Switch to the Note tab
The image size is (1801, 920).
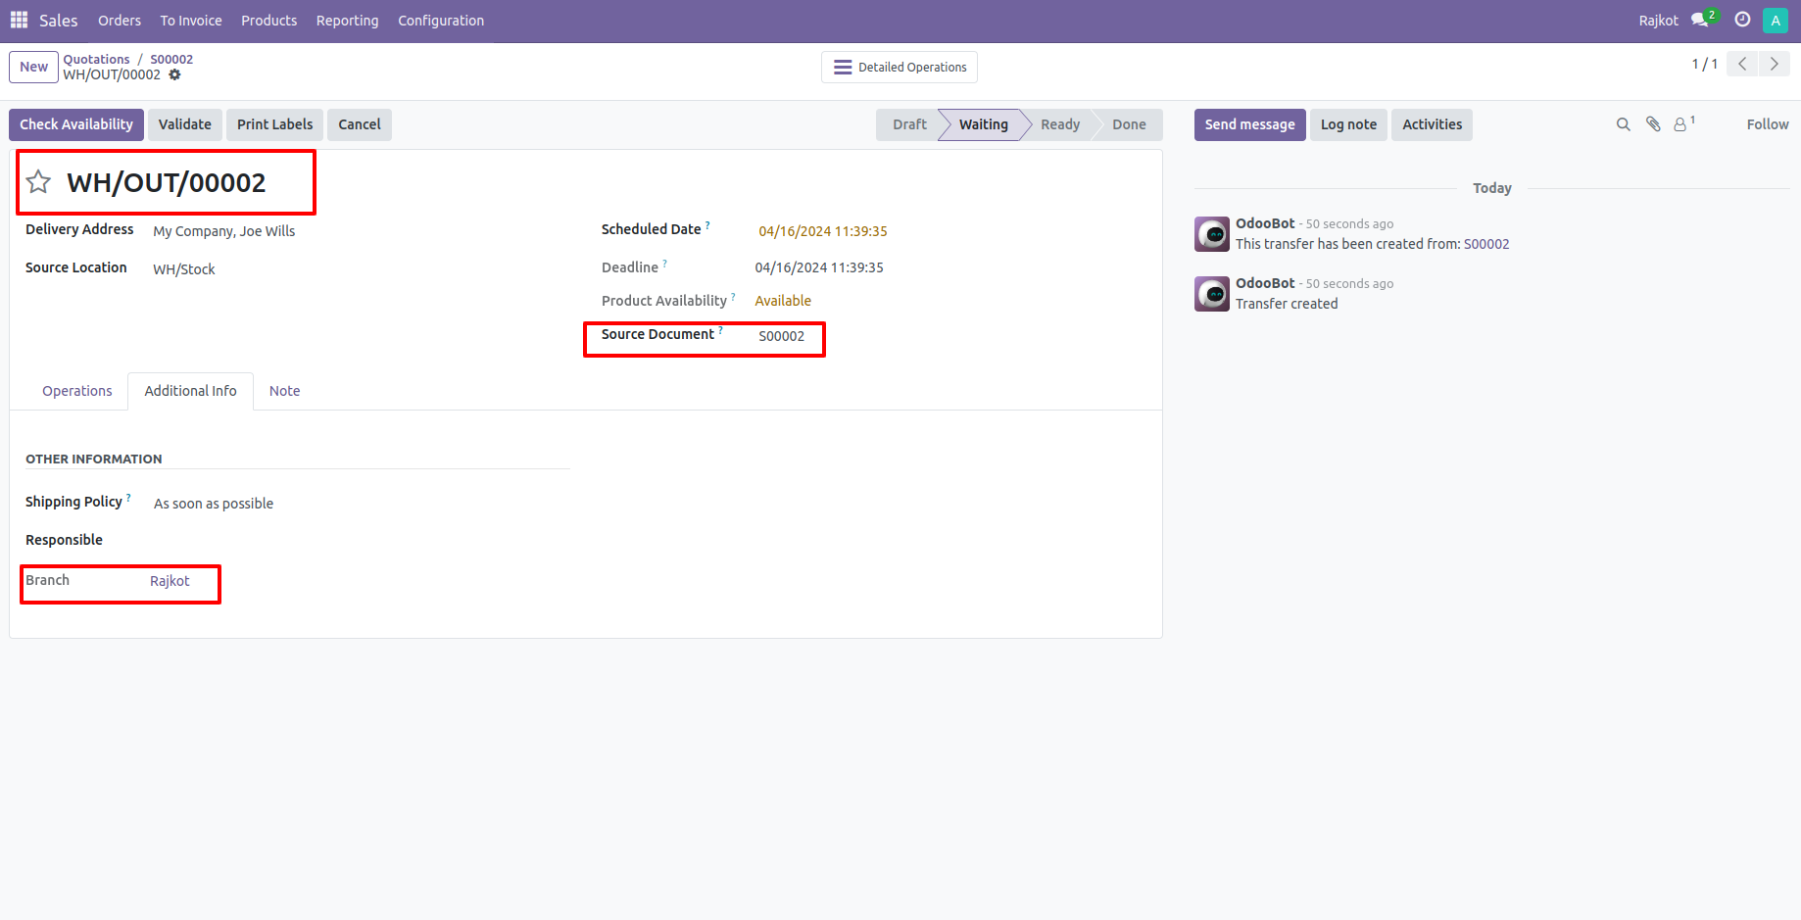tap(284, 391)
